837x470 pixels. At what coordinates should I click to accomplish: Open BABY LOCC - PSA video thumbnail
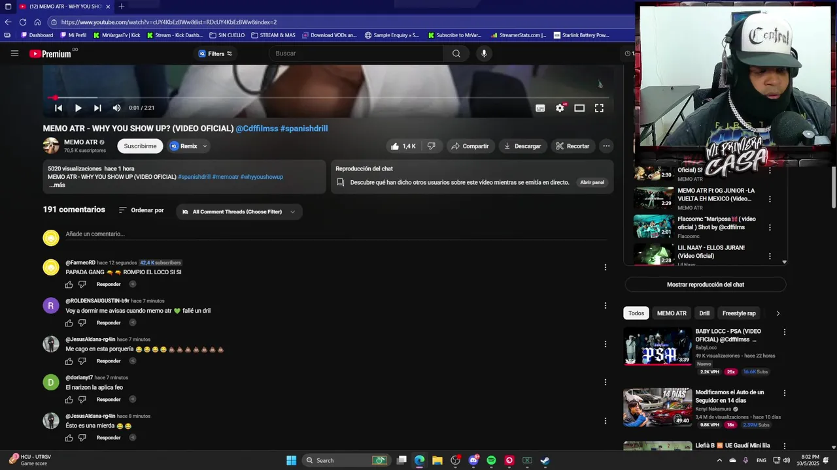(657, 347)
